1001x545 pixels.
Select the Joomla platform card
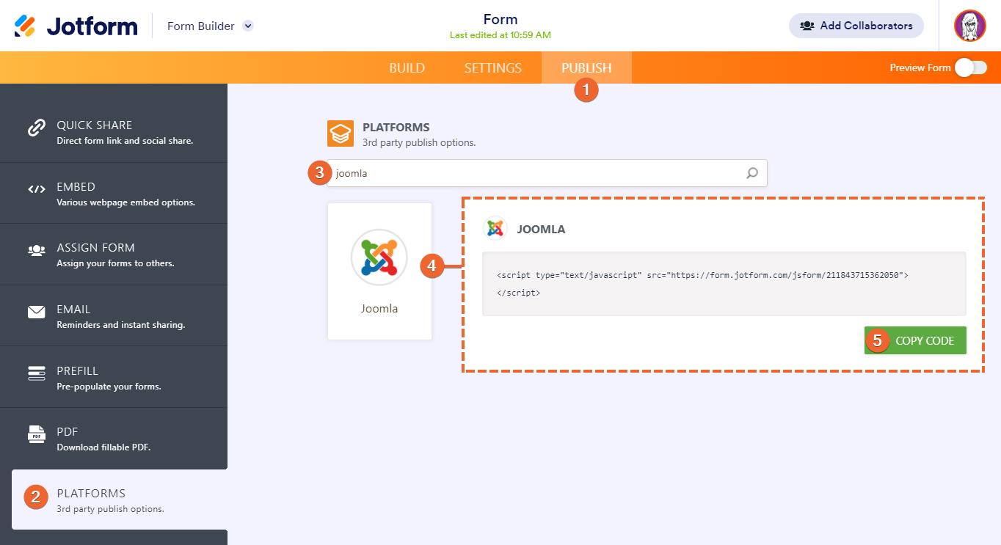point(379,271)
